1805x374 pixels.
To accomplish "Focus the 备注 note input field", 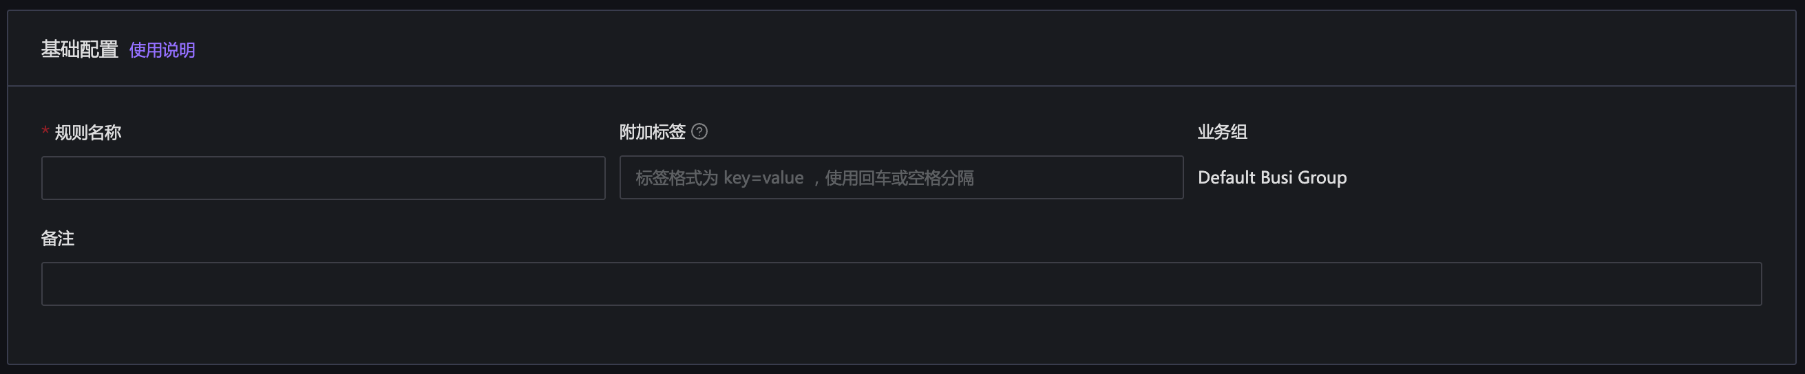I will (x=901, y=284).
